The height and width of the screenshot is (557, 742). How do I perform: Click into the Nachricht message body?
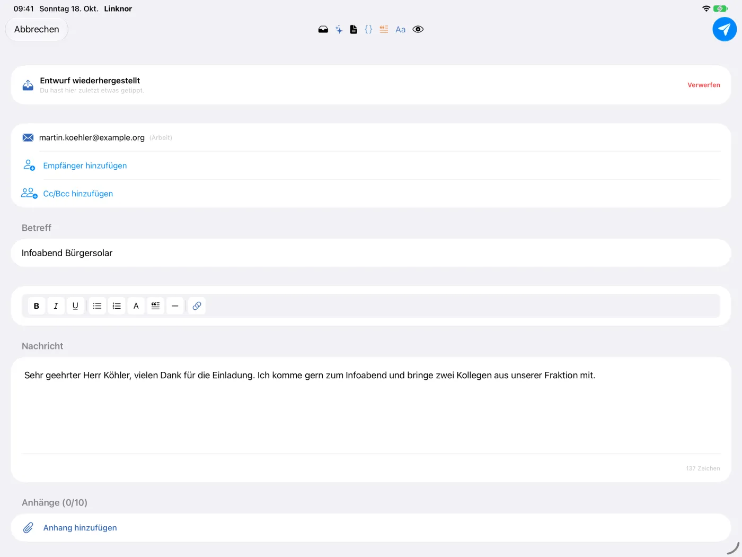pyautogui.click(x=371, y=406)
